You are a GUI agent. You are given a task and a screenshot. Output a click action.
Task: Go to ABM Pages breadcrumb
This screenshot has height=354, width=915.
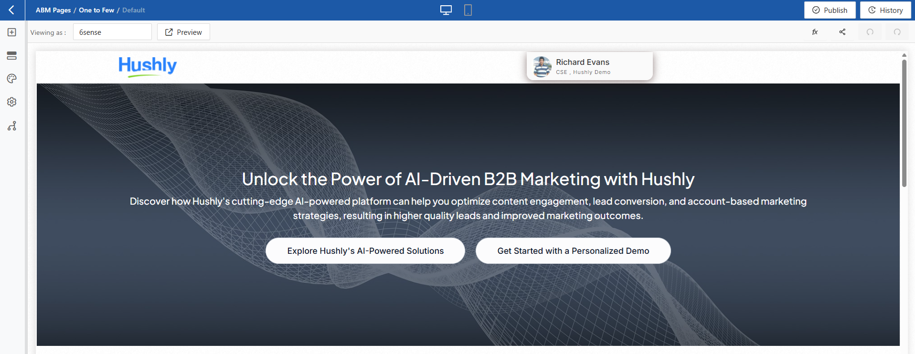(x=53, y=10)
